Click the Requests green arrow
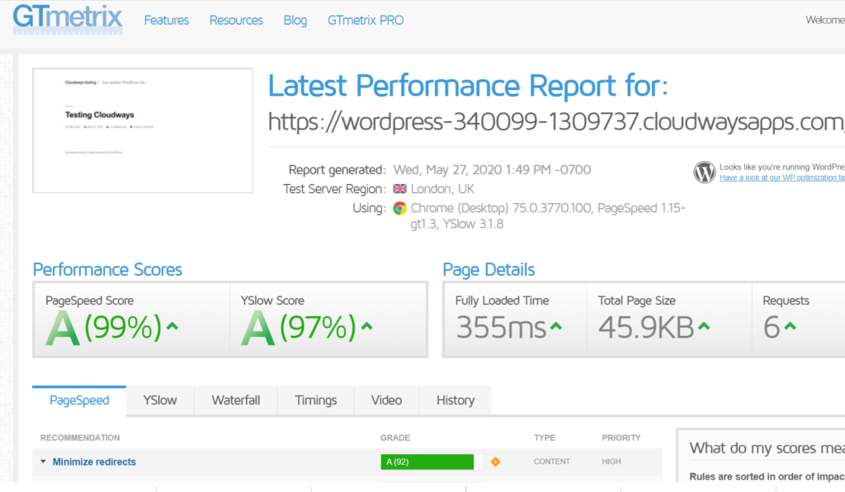845x492 pixels. coord(790,326)
